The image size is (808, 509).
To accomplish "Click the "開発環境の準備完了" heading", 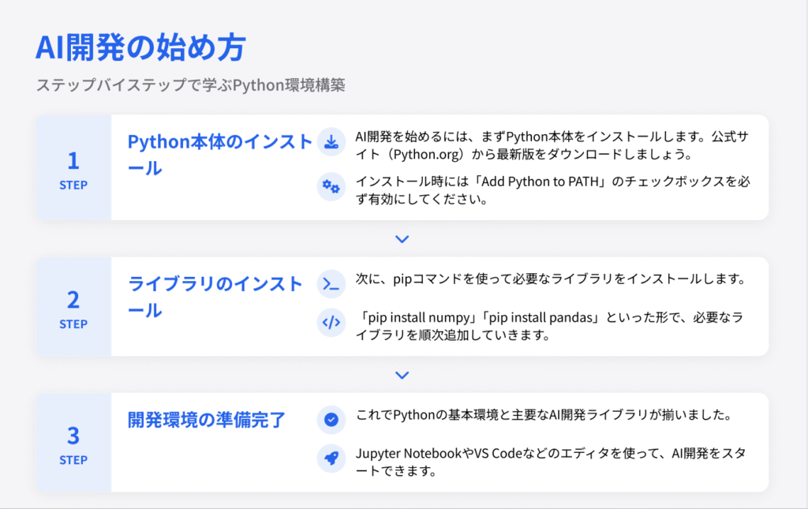I will [x=206, y=420].
